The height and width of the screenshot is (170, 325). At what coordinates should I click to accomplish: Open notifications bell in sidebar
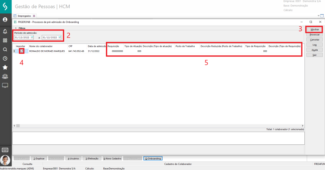[x=5, y=31]
